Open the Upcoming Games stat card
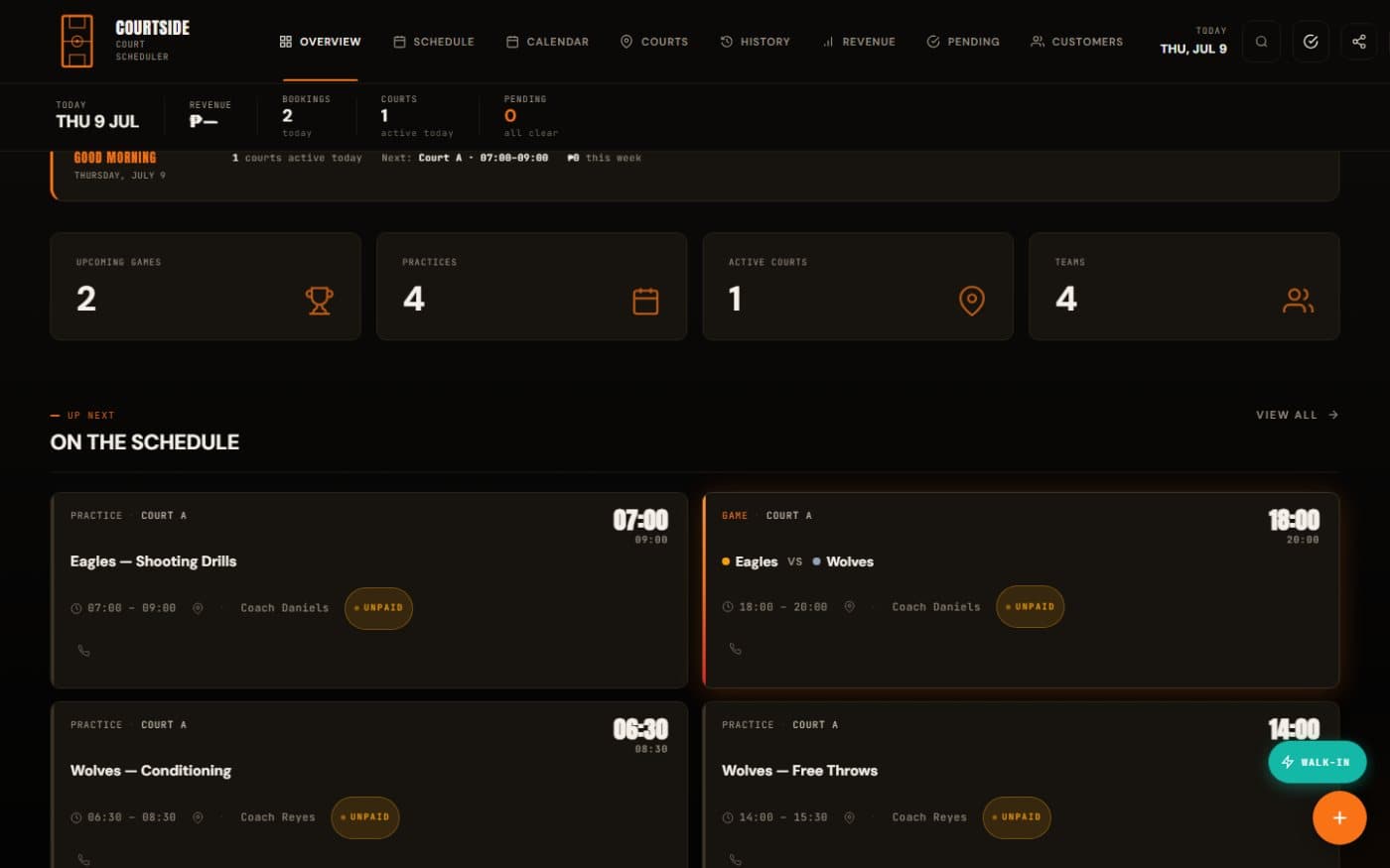 pos(206,287)
